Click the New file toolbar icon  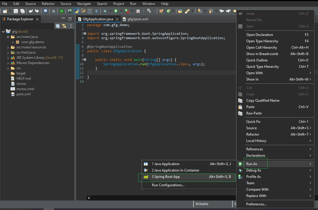click(x=5, y=11)
